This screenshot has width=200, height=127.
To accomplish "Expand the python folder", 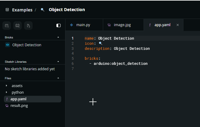I will (x=6, y=92).
